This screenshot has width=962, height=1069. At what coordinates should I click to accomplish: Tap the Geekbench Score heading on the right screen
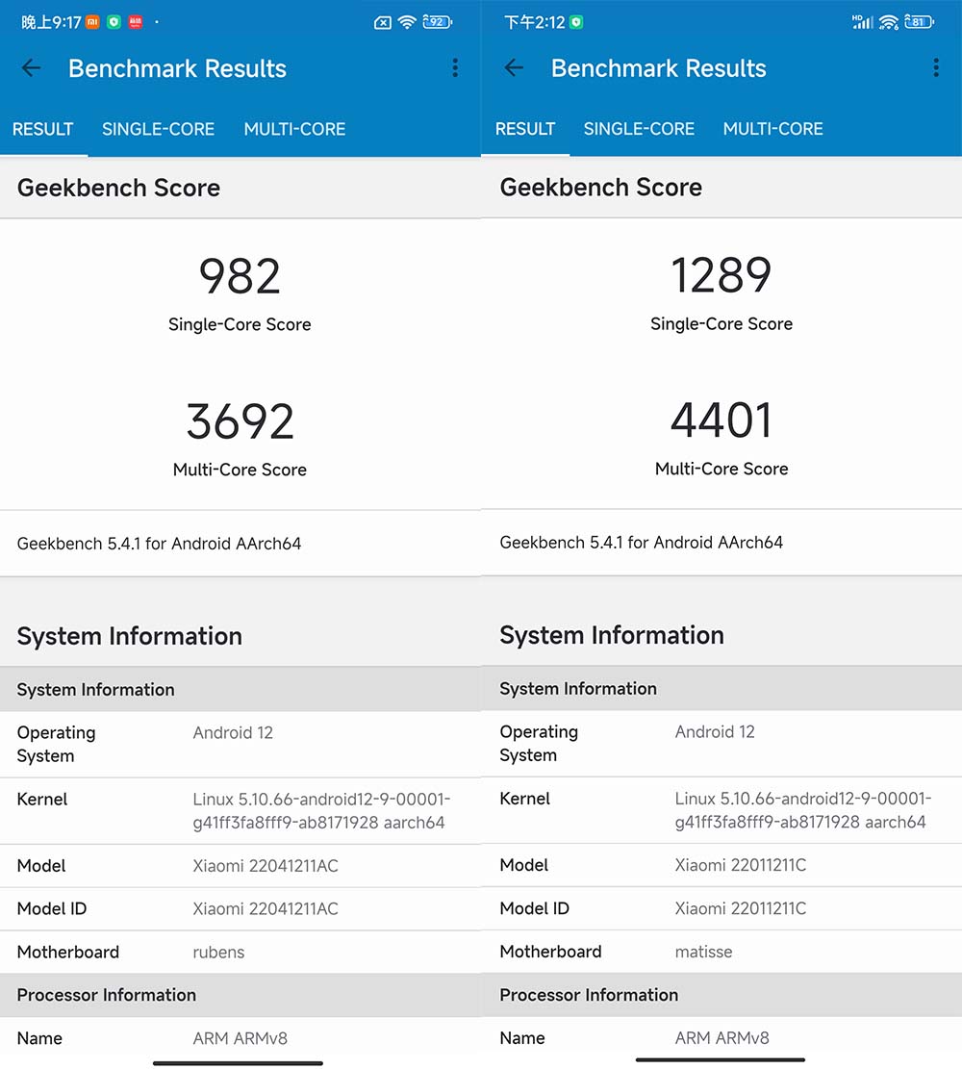click(x=600, y=187)
